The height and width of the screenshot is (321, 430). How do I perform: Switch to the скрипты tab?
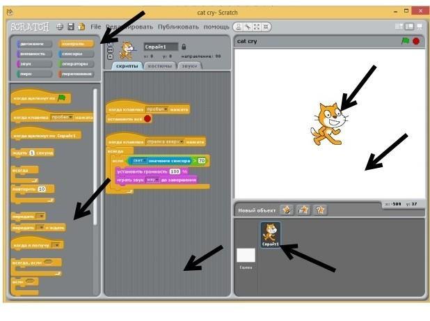coord(127,66)
